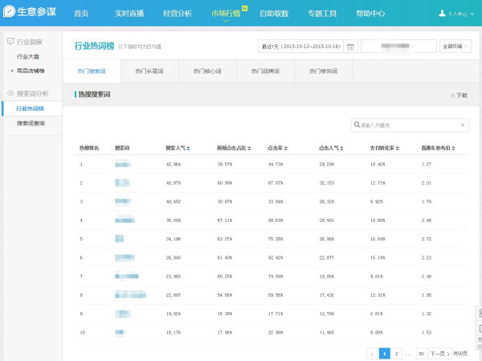
Task: Click the rank 1 search keyword
Action: coord(123,164)
